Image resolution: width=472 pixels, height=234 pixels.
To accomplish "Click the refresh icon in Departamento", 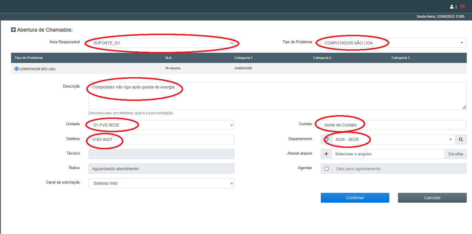I will [327, 139].
